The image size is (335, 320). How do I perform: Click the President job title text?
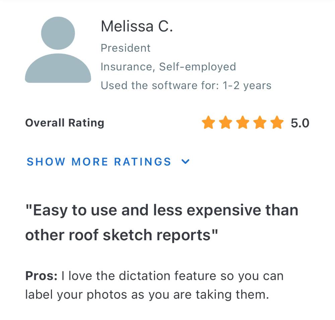[x=126, y=48]
